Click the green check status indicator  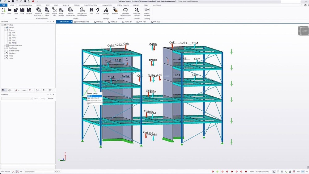[217, 172]
